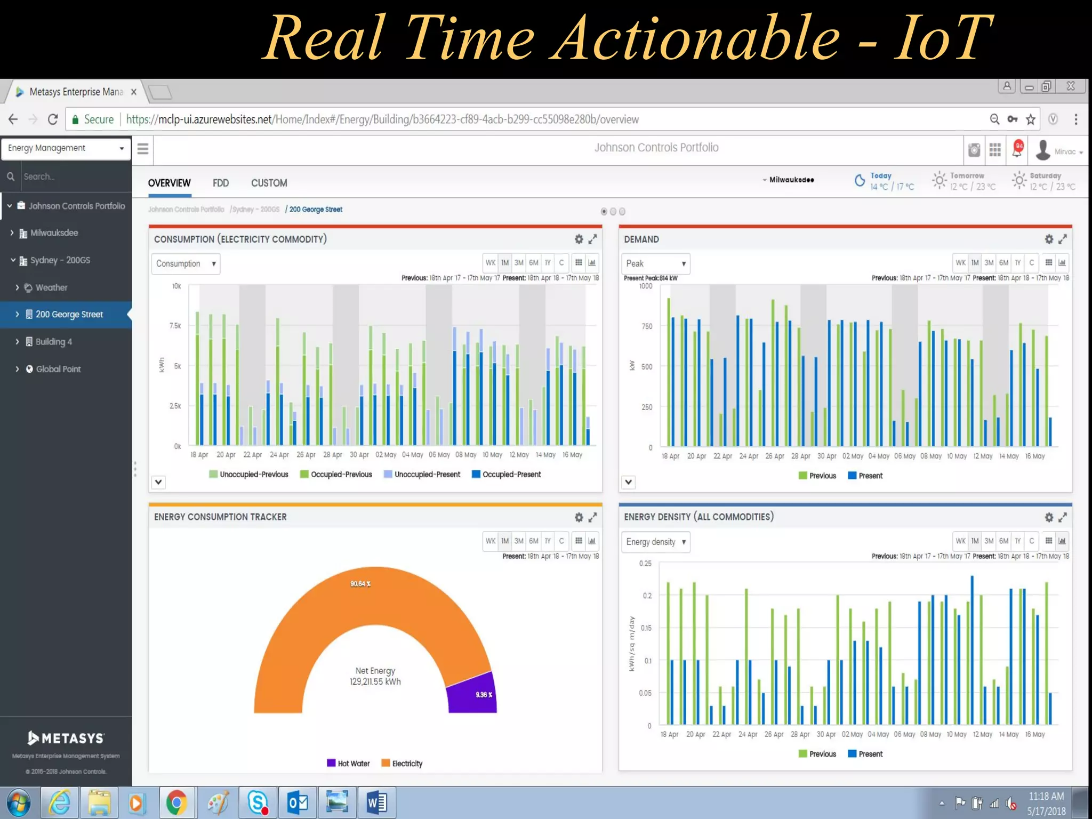Expand Energy Consumption Tracker panel fullscreen
The height and width of the screenshot is (819, 1092).
coord(592,517)
